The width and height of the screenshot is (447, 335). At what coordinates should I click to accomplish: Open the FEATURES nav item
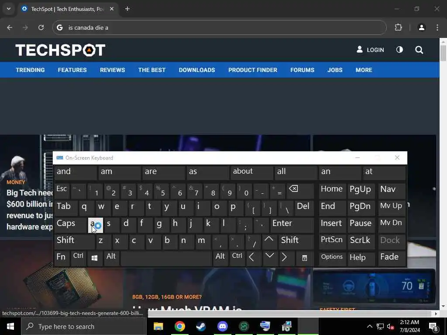click(72, 70)
